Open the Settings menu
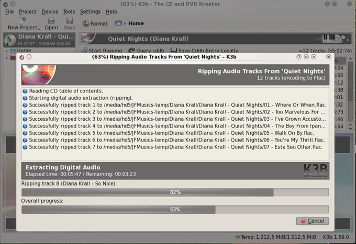Image resolution: width=356 pixels, height=244 pixels. tap(90, 11)
